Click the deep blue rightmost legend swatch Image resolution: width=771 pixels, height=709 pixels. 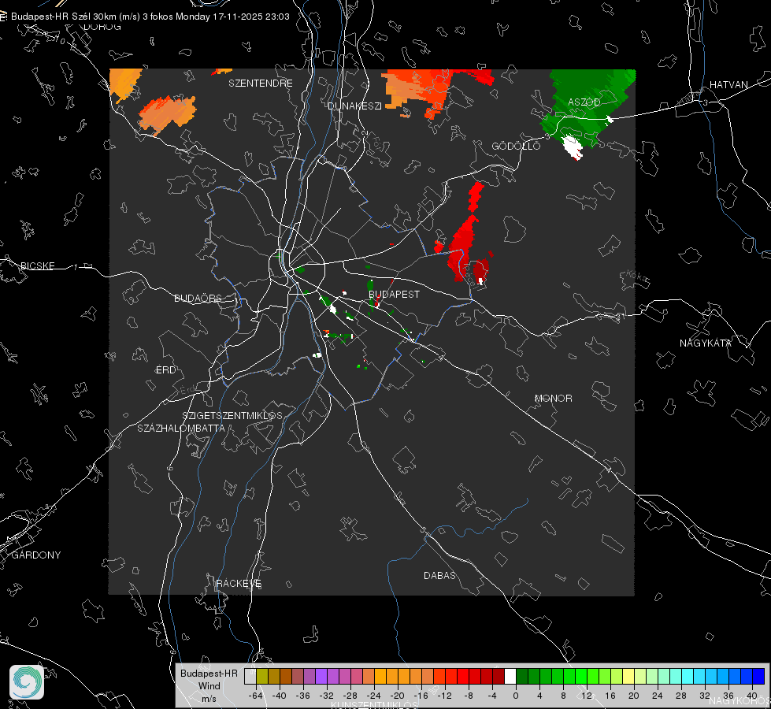point(758,677)
